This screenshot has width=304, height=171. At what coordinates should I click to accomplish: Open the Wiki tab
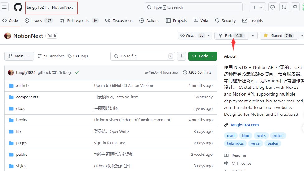click(x=201, y=20)
